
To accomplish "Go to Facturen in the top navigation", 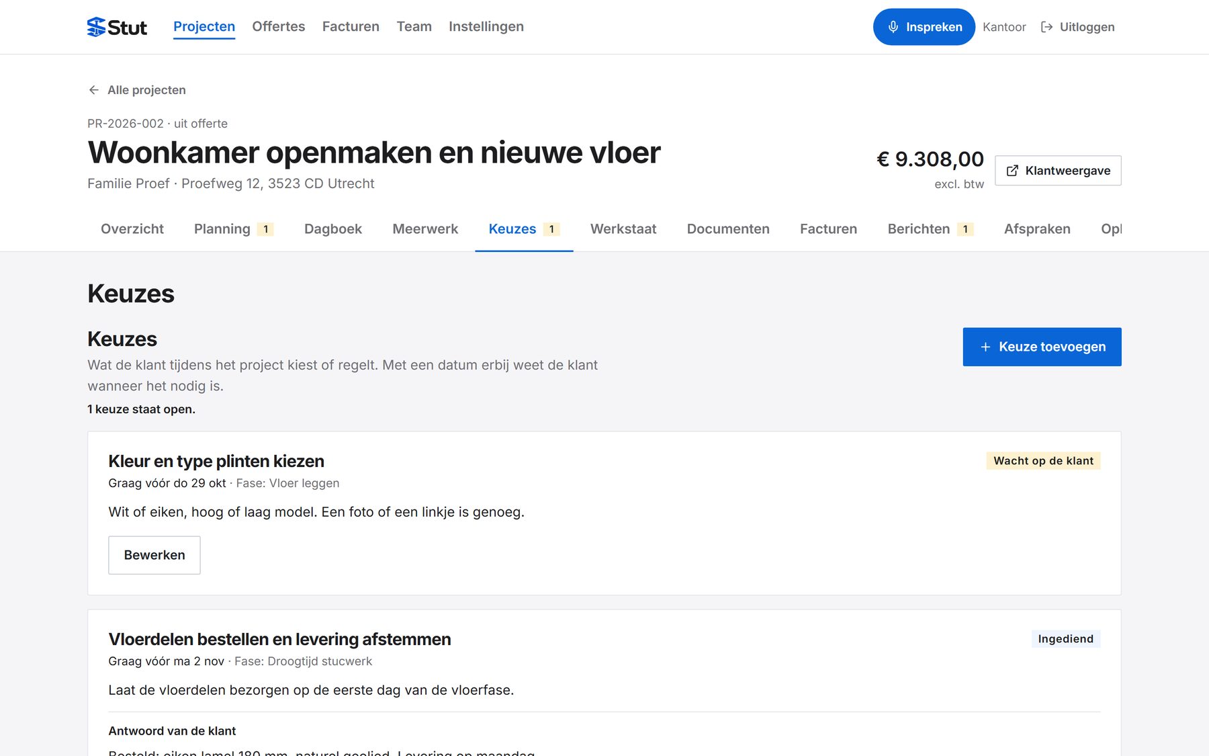I will pos(351,27).
